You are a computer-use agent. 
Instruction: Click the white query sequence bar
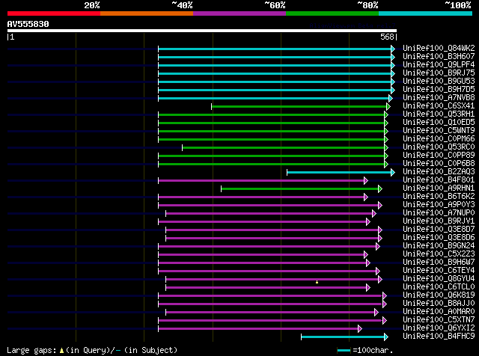coord(202,31)
